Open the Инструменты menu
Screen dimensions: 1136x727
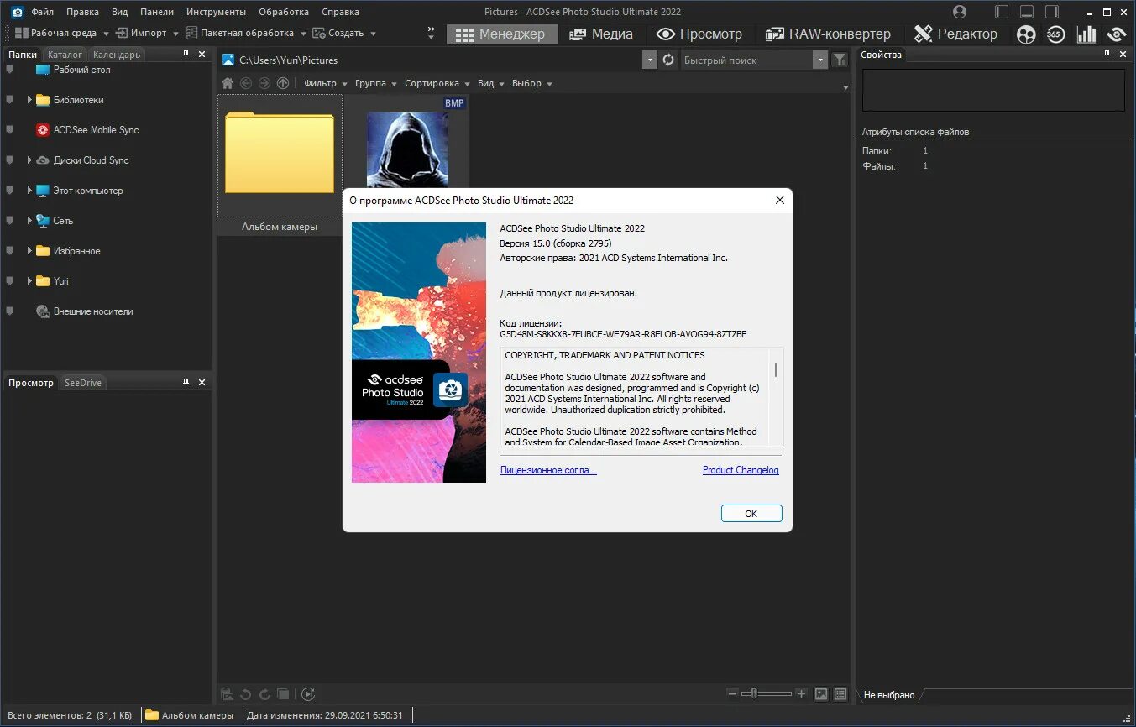(x=217, y=12)
